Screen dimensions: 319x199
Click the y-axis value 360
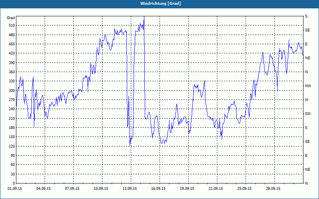coord(12,72)
